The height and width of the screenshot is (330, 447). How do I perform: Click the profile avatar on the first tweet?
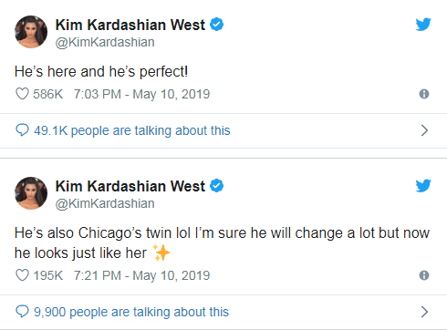31,32
